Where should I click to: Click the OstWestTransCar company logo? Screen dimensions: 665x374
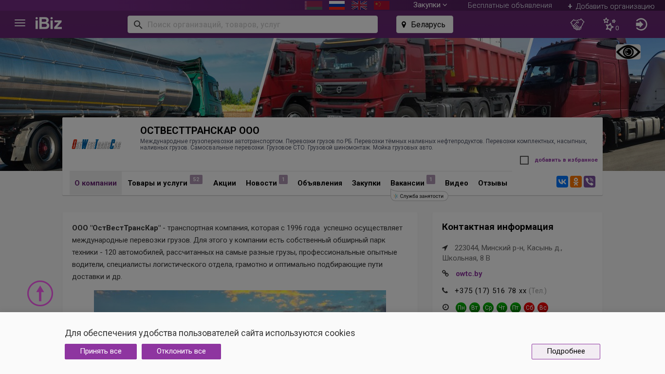tap(96, 144)
